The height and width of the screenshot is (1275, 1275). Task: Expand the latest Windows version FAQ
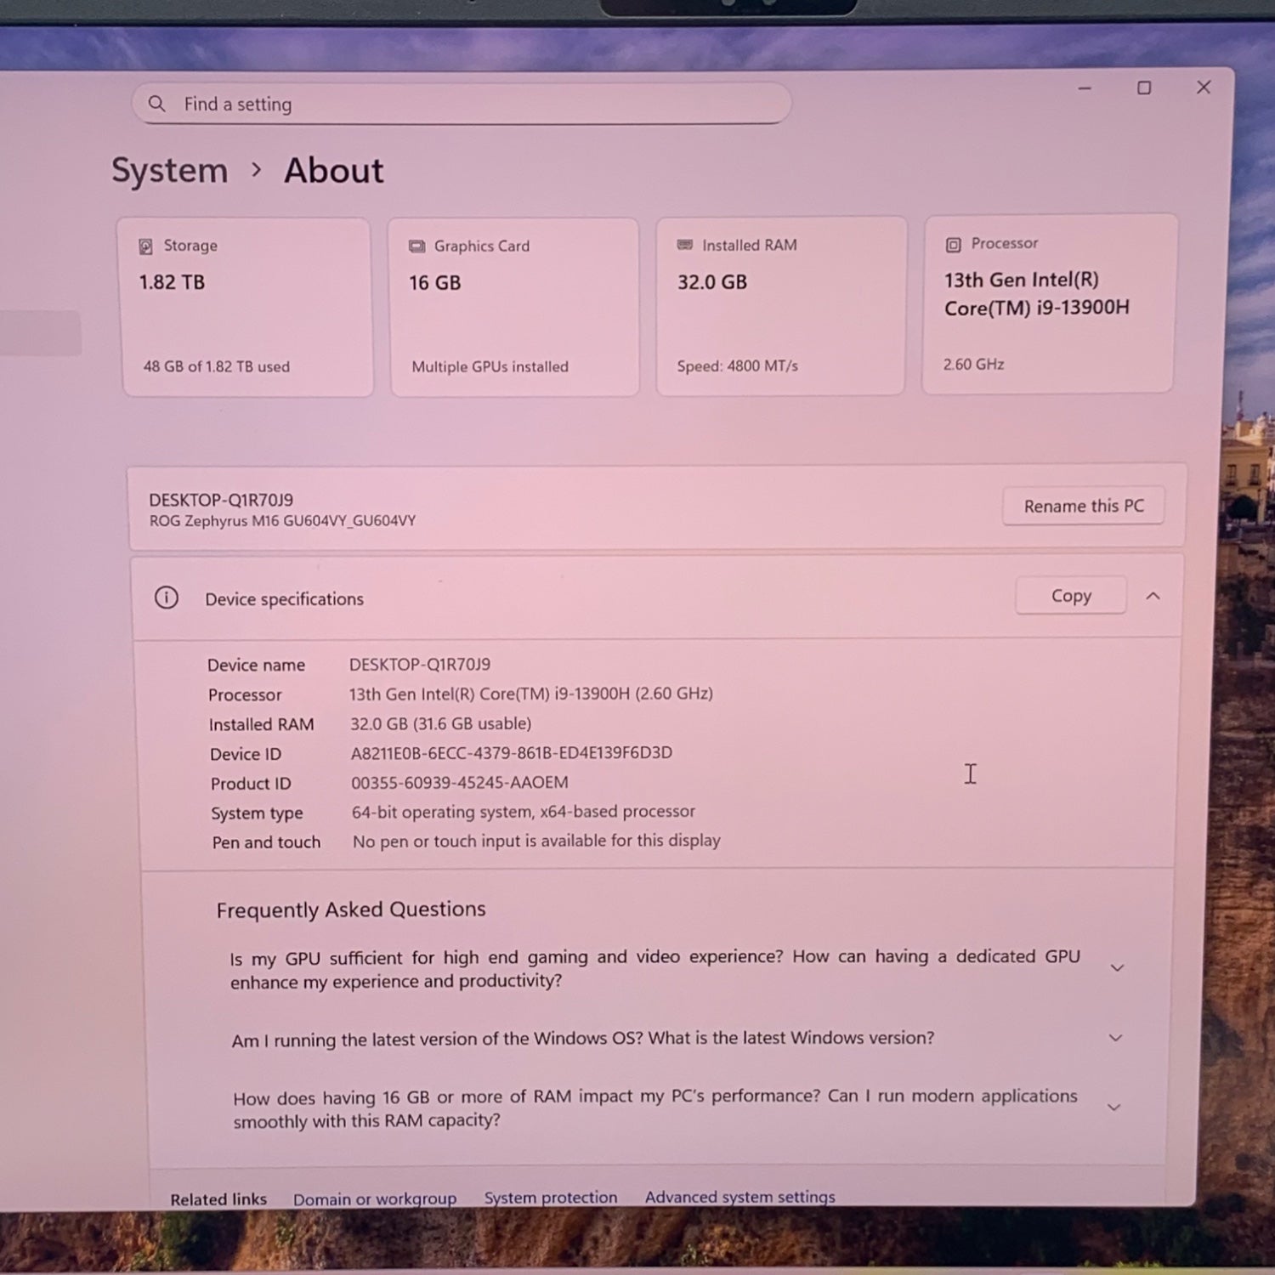[1115, 1038]
